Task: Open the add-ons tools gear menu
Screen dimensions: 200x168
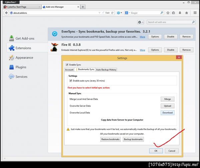Action: [x=141, y=22]
